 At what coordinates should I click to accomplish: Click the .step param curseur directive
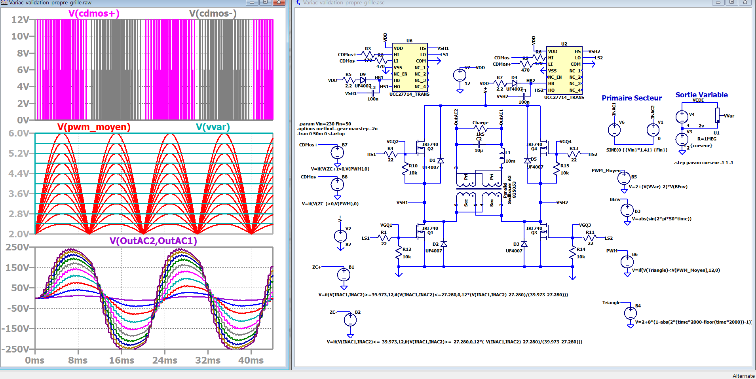(x=703, y=163)
